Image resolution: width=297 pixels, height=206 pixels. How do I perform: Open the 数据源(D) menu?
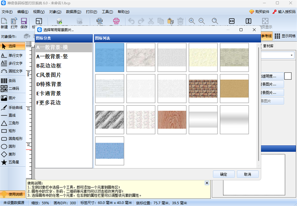74,12
